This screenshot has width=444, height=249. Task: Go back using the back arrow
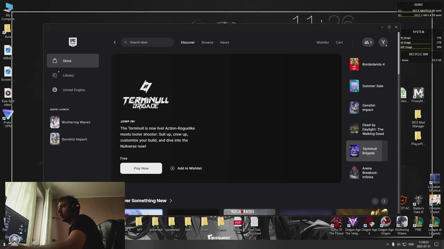click(115, 42)
